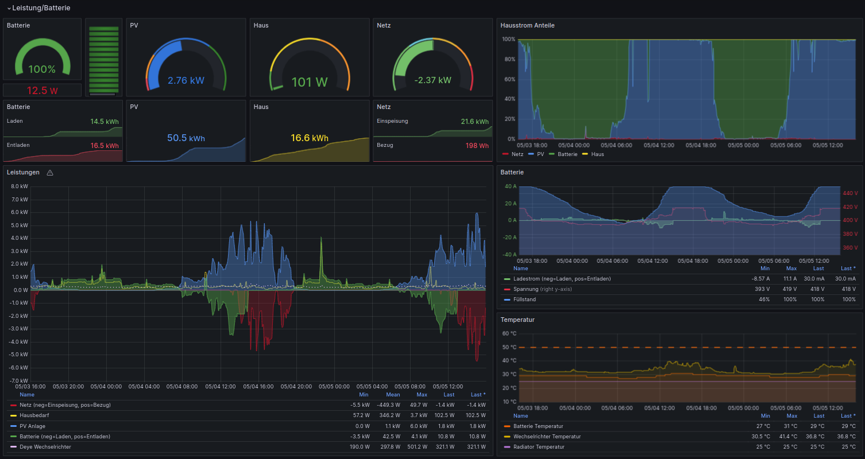Click the 50.5 kWh PV energy value
Viewport: 865px width, 459px height.
pyautogui.click(x=186, y=138)
